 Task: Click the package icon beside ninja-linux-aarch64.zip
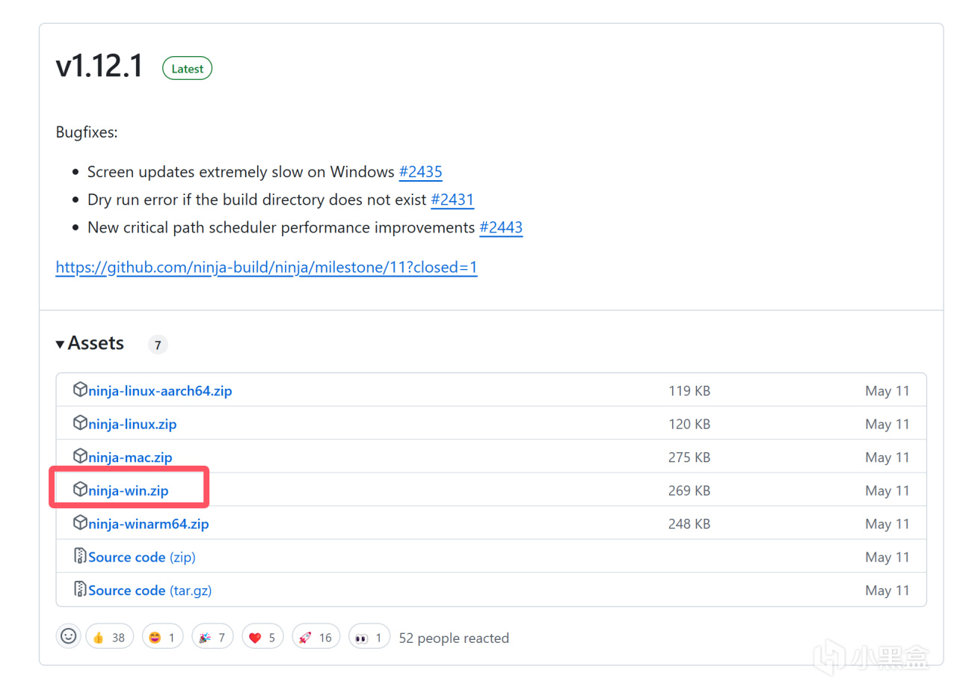point(80,389)
